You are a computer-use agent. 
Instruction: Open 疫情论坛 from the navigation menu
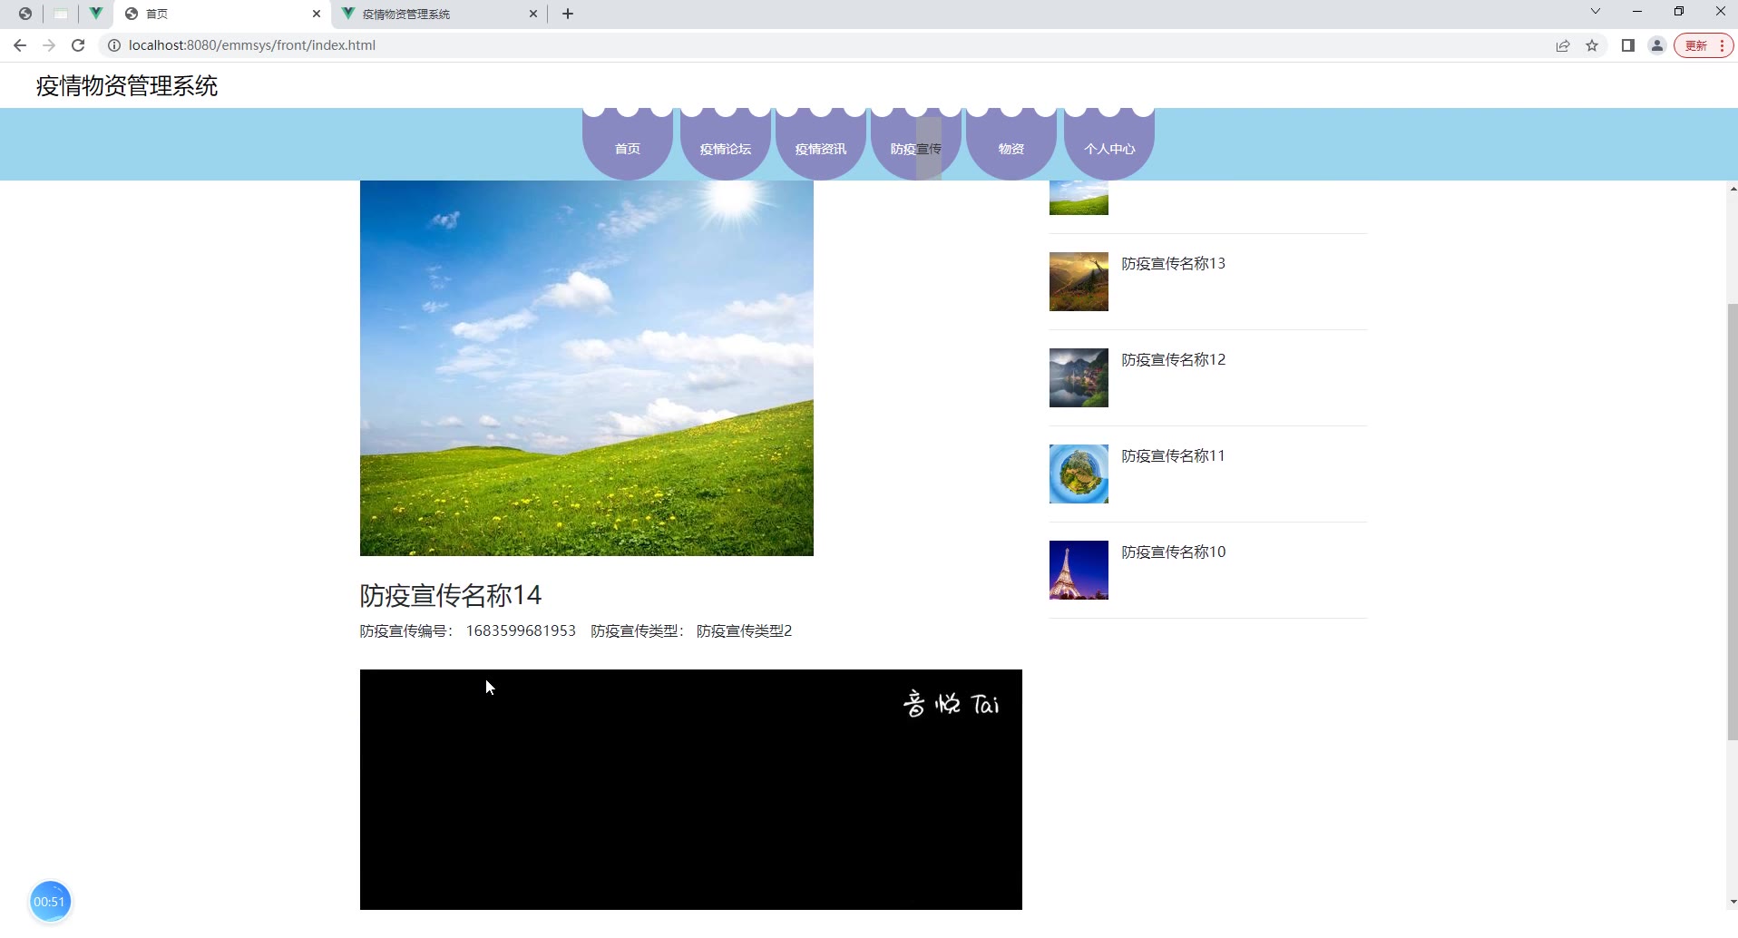pyautogui.click(x=726, y=145)
